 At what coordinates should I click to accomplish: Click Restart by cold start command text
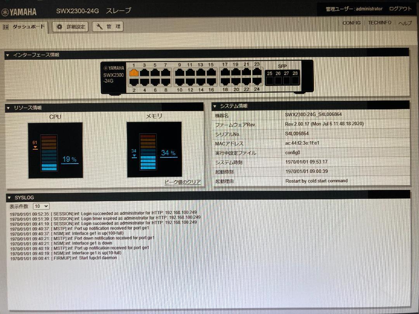point(317,181)
